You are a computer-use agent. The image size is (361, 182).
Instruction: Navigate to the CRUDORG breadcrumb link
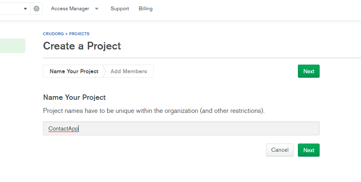pos(53,34)
